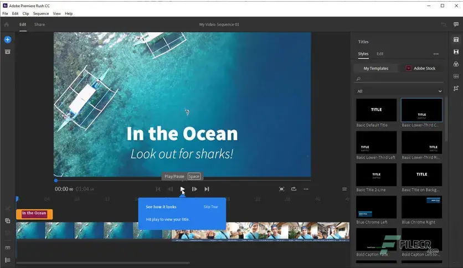Select the people selfie clip in timeline
Screen dimensions: 463x268
pos(260,231)
